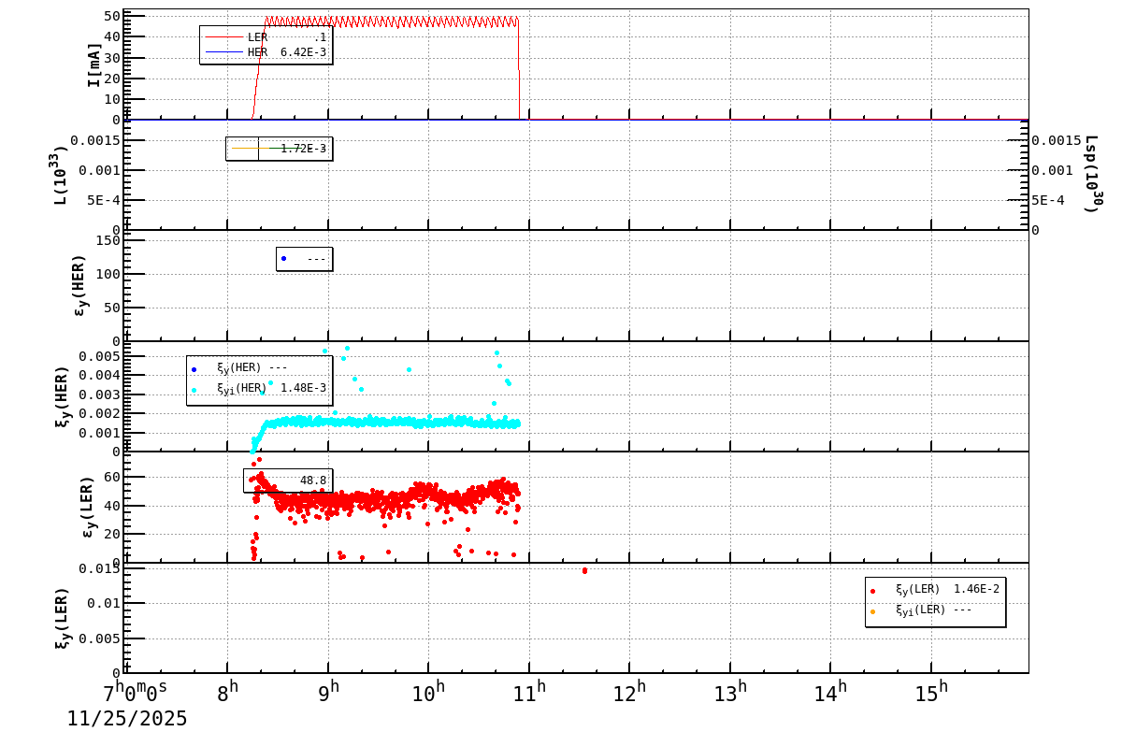Click the 50 tick on I[mA] axis

point(111,16)
